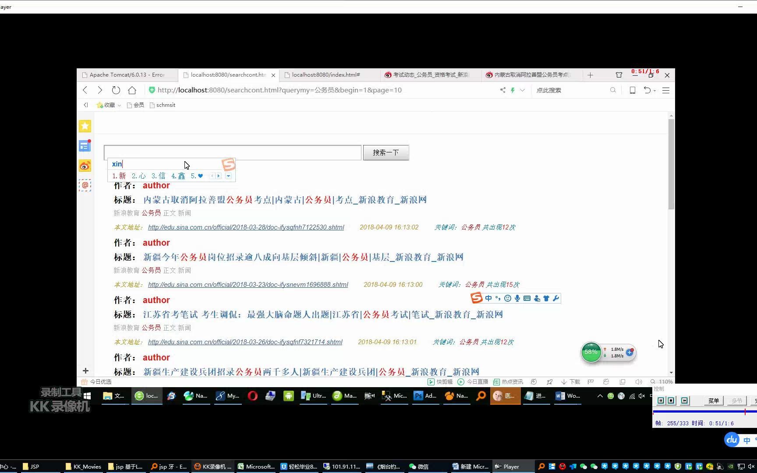Open the favorites star icon in sidebar

coord(85,126)
